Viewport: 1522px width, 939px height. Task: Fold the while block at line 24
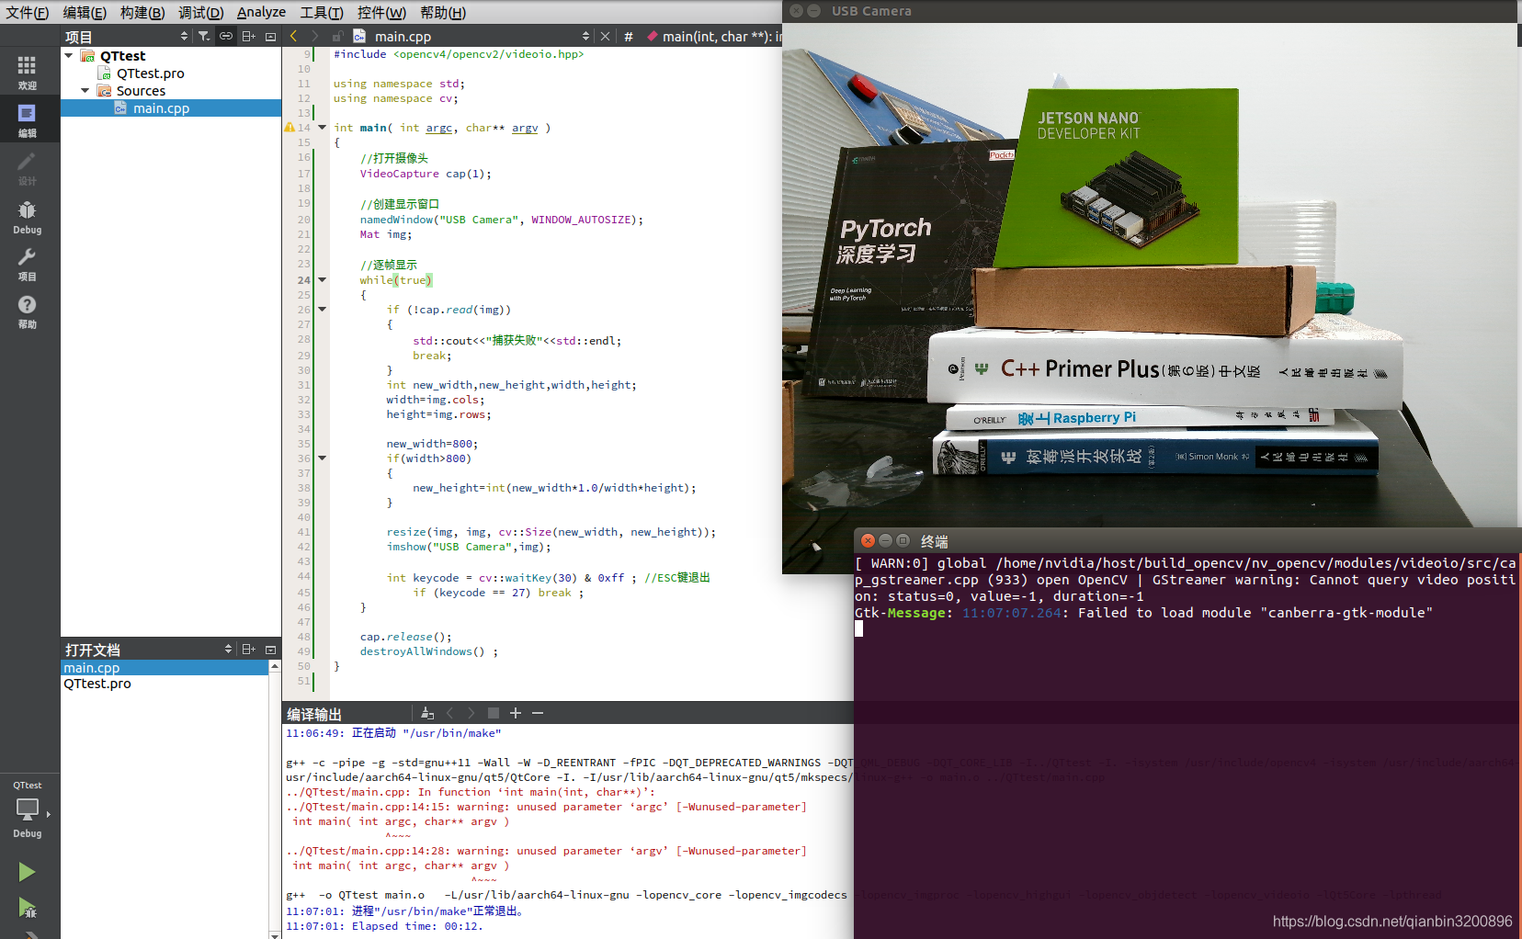click(322, 280)
